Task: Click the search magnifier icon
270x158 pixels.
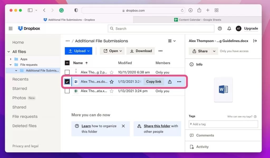Action: coord(112,28)
